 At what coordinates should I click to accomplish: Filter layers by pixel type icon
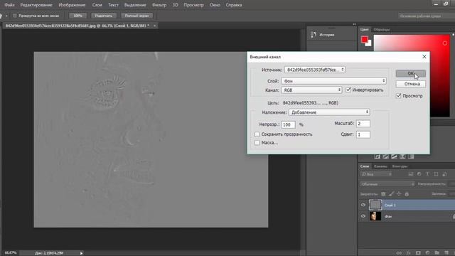[411, 174]
